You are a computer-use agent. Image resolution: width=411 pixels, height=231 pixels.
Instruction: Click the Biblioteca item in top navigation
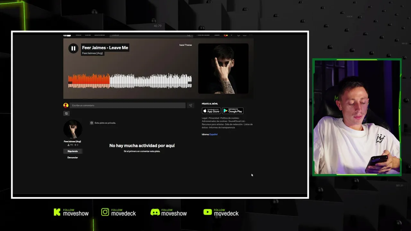100,35
